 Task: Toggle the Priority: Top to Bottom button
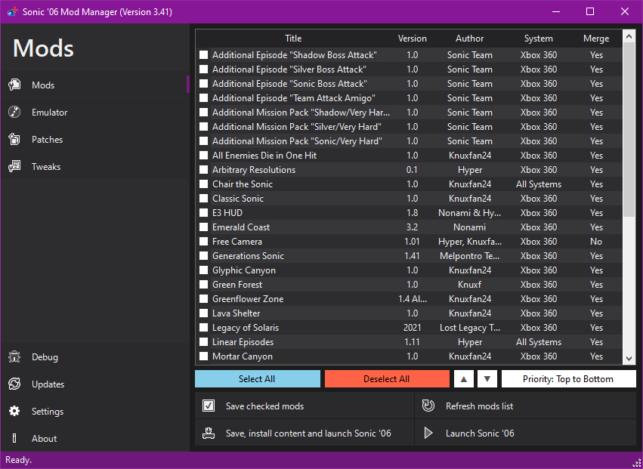tap(568, 379)
